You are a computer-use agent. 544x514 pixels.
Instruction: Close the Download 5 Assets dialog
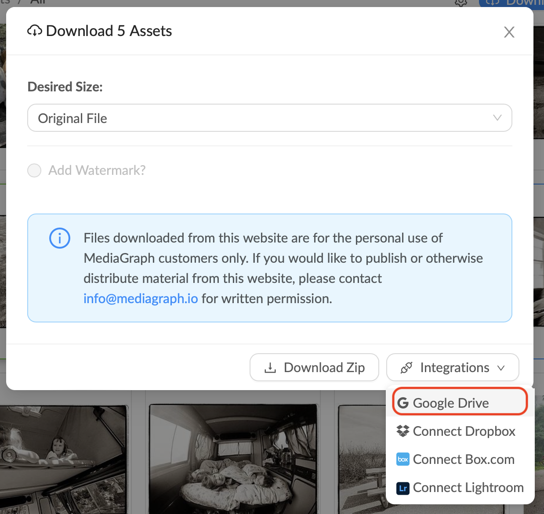coord(509,32)
